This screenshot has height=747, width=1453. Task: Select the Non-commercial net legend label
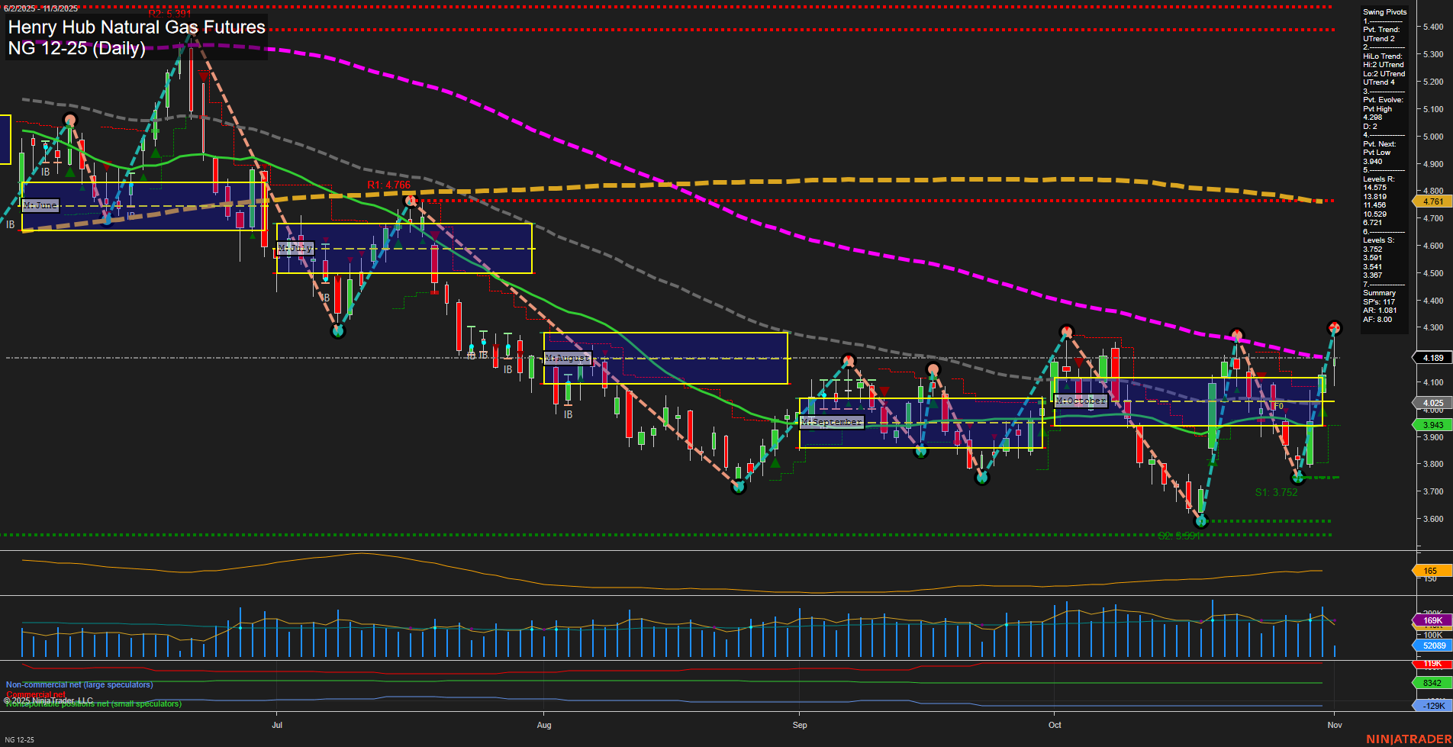pyautogui.click(x=78, y=684)
